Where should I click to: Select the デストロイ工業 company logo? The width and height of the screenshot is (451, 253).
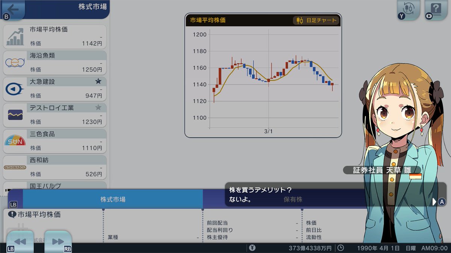pyautogui.click(x=15, y=115)
